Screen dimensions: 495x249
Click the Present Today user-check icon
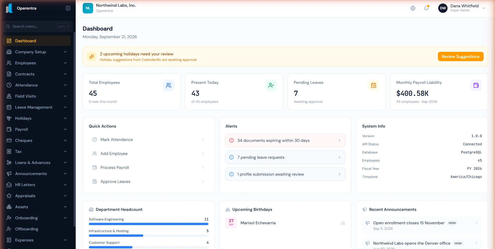[271, 85]
